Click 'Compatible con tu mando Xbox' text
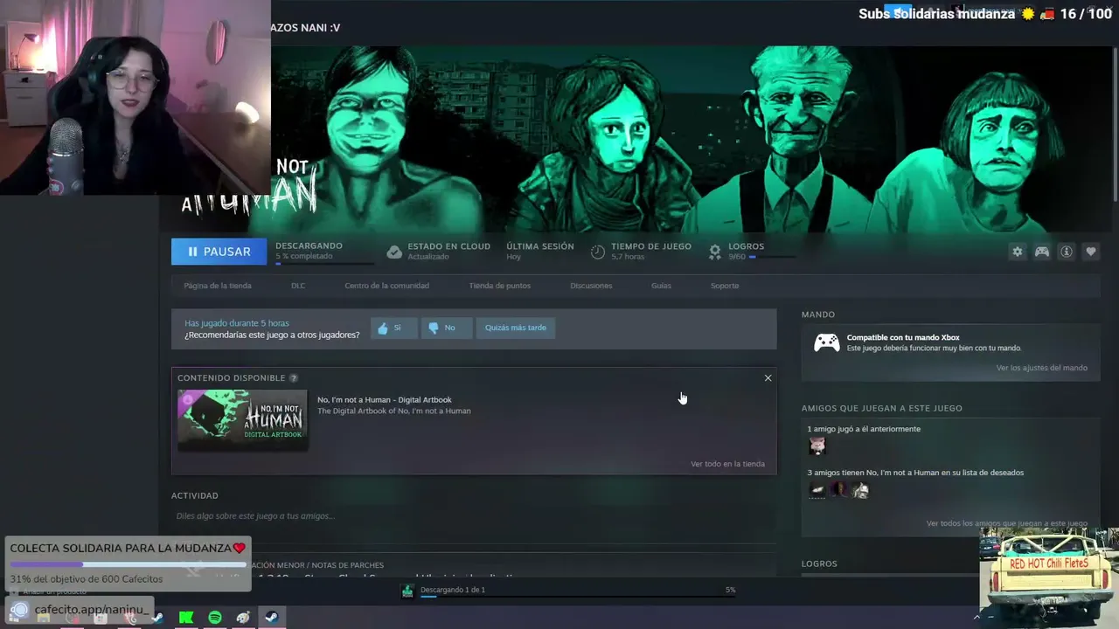This screenshot has width=1119, height=629. (x=903, y=337)
